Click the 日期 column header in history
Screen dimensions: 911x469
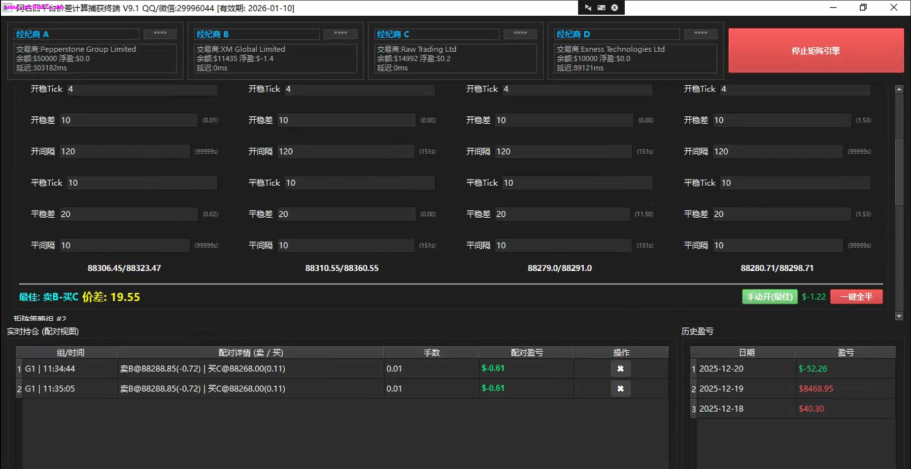click(746, 353)
